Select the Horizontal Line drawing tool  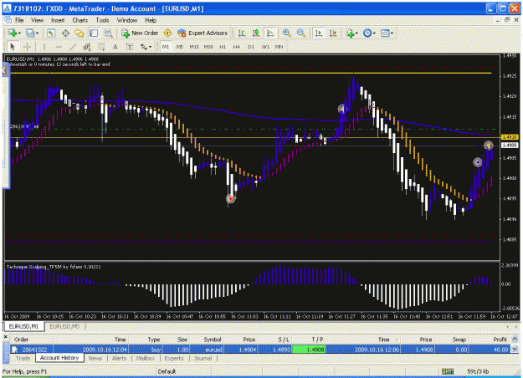click(x=59, y=47)
